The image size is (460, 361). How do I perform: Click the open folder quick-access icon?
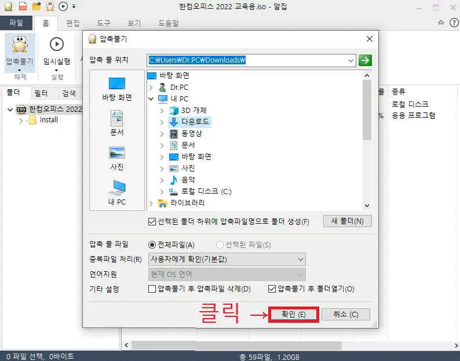36,6
